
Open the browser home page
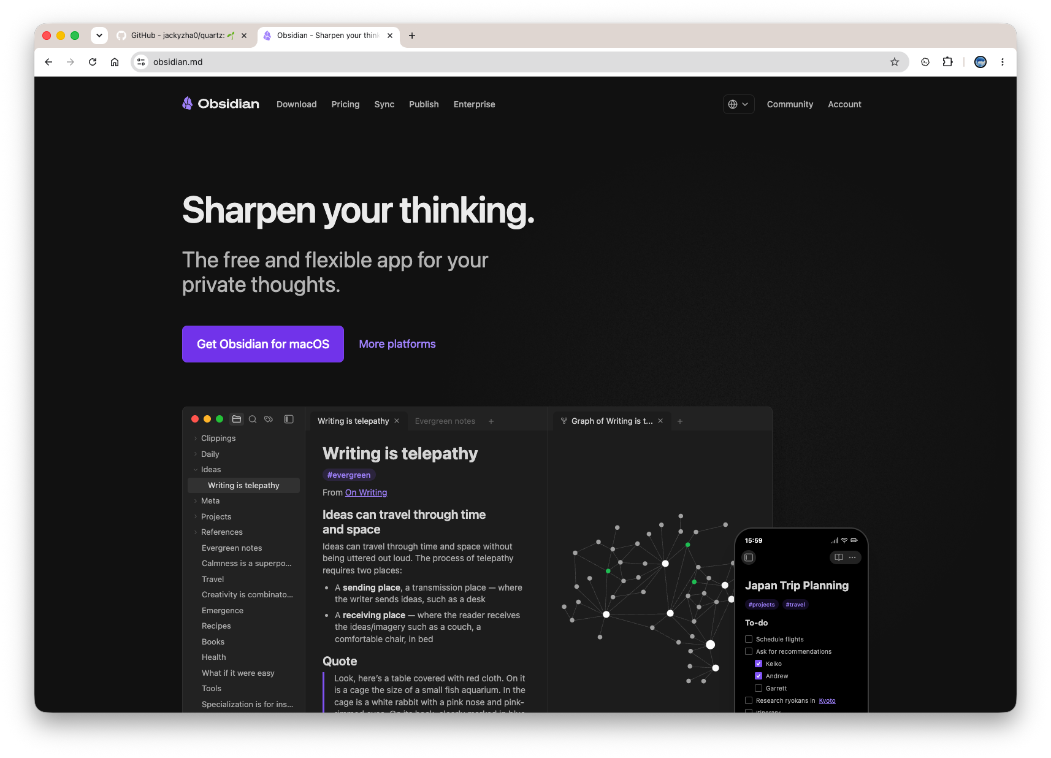(x=115, y=62)
